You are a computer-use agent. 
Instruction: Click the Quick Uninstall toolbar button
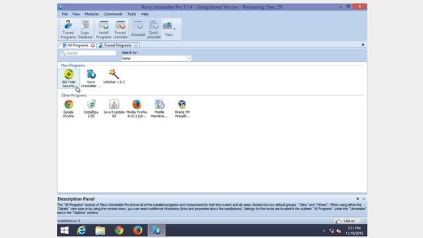coord(153,29)
